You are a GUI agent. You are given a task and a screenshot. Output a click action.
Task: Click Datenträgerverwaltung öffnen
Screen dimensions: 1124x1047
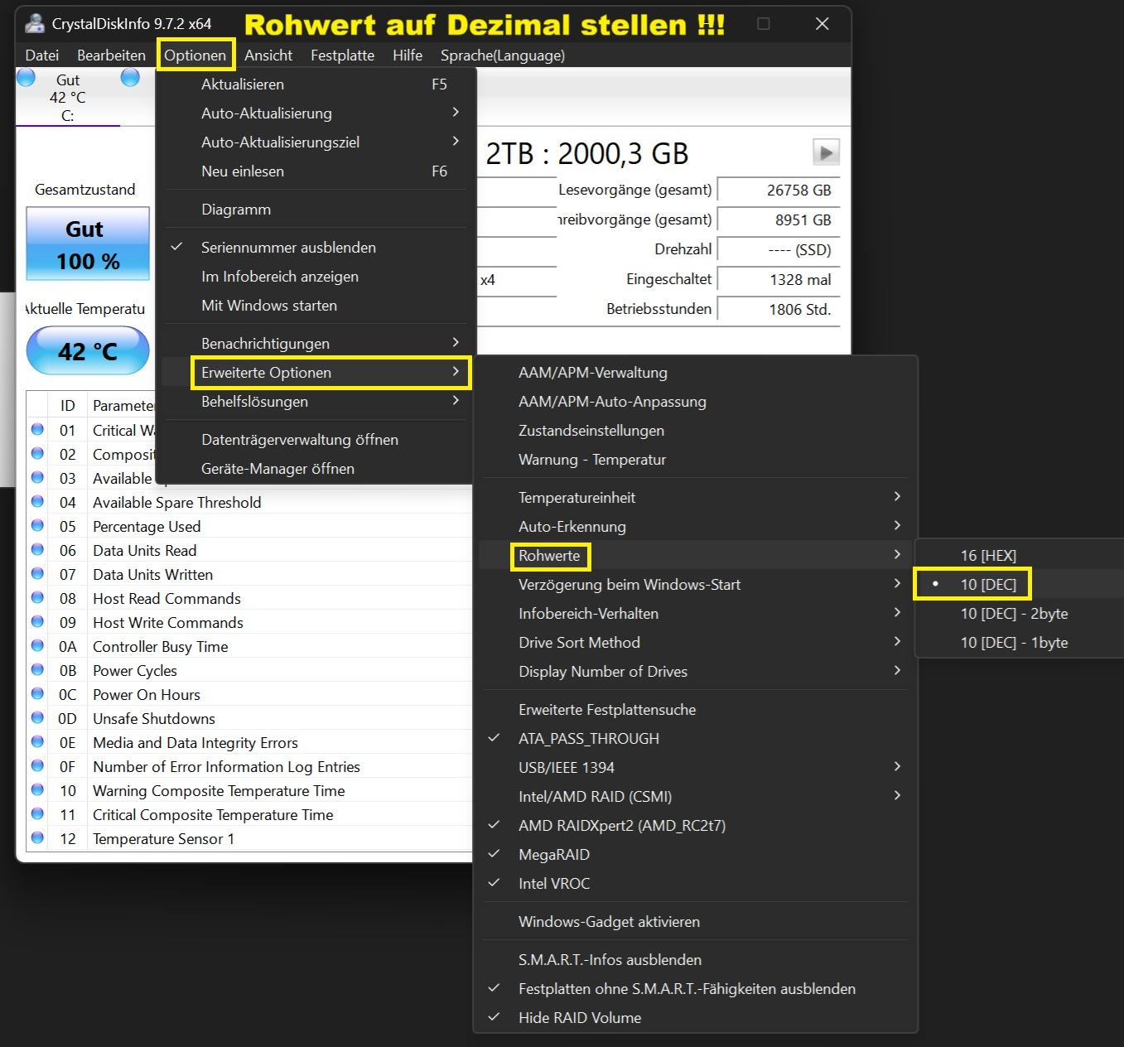[x=316, y=439]
